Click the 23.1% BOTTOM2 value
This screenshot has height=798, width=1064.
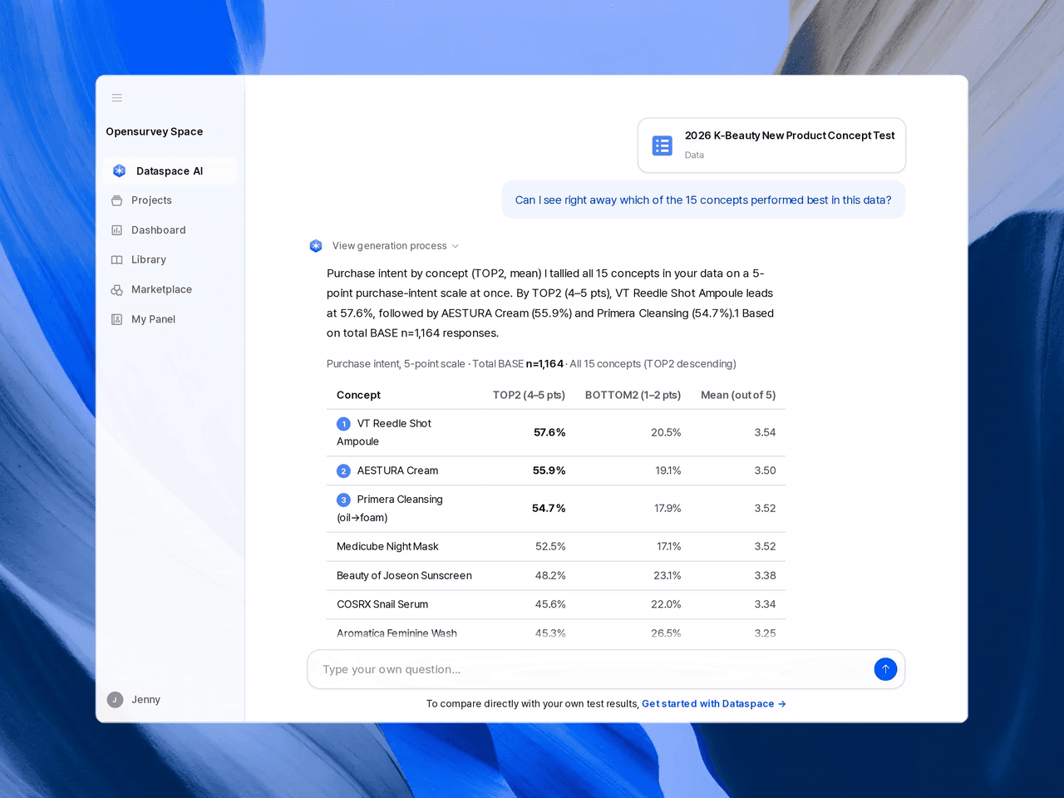[x=667, y=575]
